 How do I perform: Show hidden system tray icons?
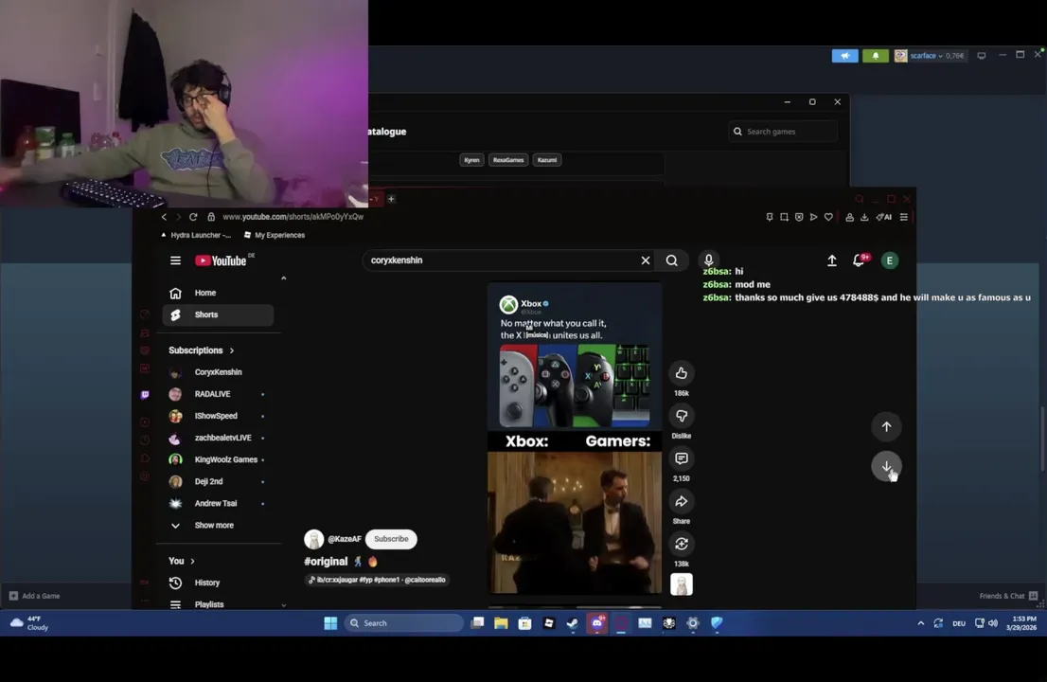click(x=921, y=623)
